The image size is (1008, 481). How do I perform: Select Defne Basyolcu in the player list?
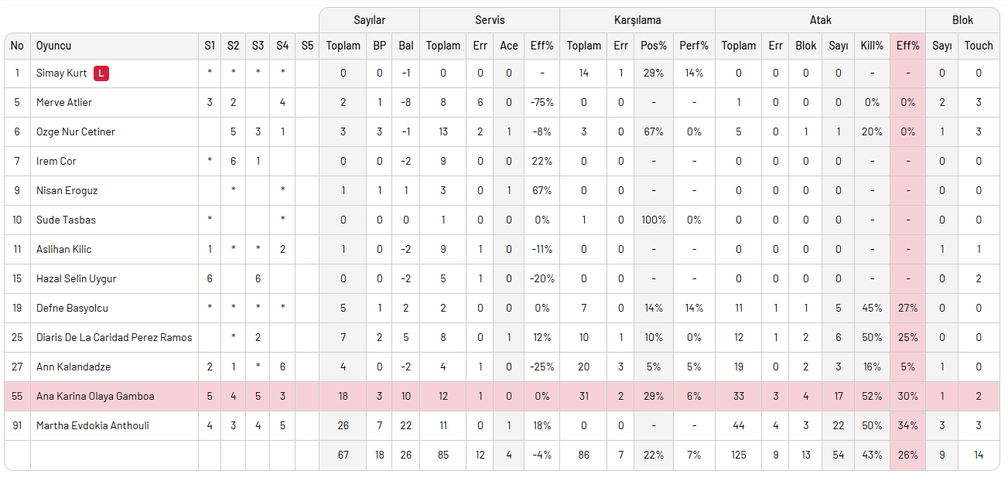pyautogui.click(x=72, y=308)
